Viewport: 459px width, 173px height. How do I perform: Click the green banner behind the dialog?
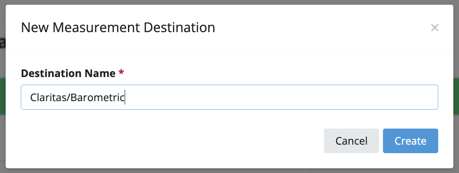(456, 96)
